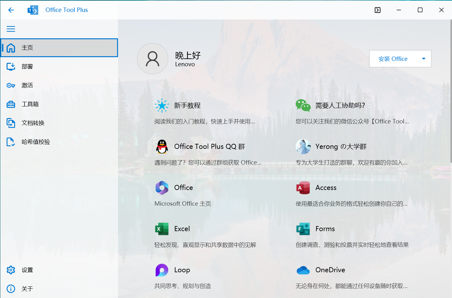The image size is (452, 298).
Task: Click the 阅读我们的入门教程 description text
Action: pos(205,122)
